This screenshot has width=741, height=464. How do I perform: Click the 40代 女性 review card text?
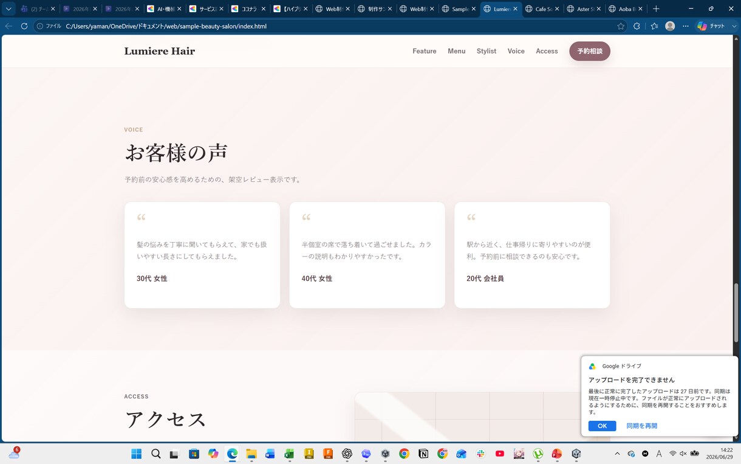pos(317,279)
